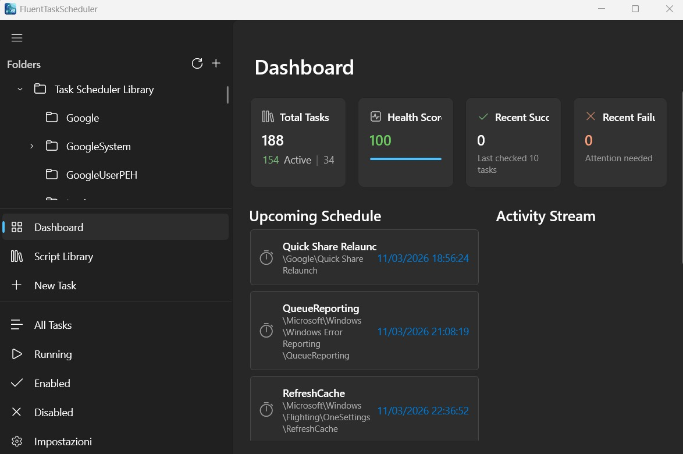Click the Total Tasks bar chart icon

pyautogui.click(x=268, y=117)
